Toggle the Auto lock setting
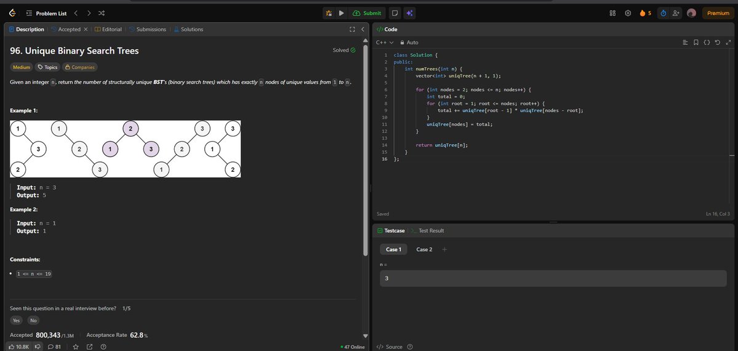The height and width of the screenshot is (351, 738). pyautogui.click(x=409, y=42)
